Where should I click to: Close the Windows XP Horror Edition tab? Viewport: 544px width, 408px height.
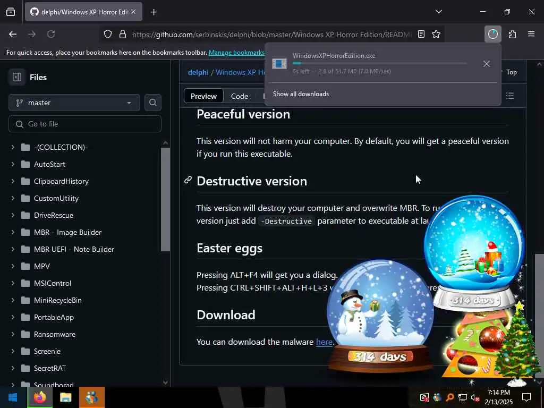coord(133,12)
